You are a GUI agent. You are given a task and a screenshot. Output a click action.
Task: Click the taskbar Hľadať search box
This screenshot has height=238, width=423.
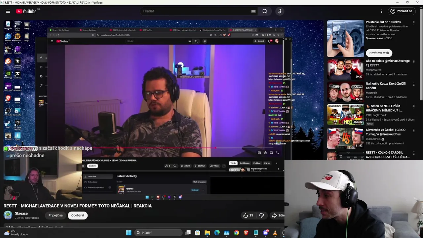(158, 233)
